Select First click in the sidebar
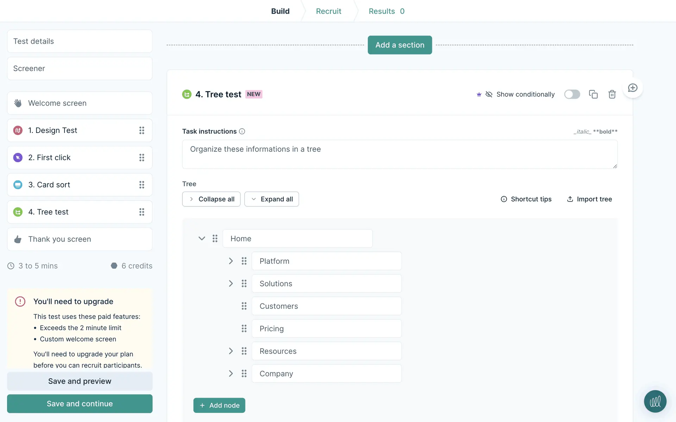Screen dimensions: 676x422 point(49,158)
